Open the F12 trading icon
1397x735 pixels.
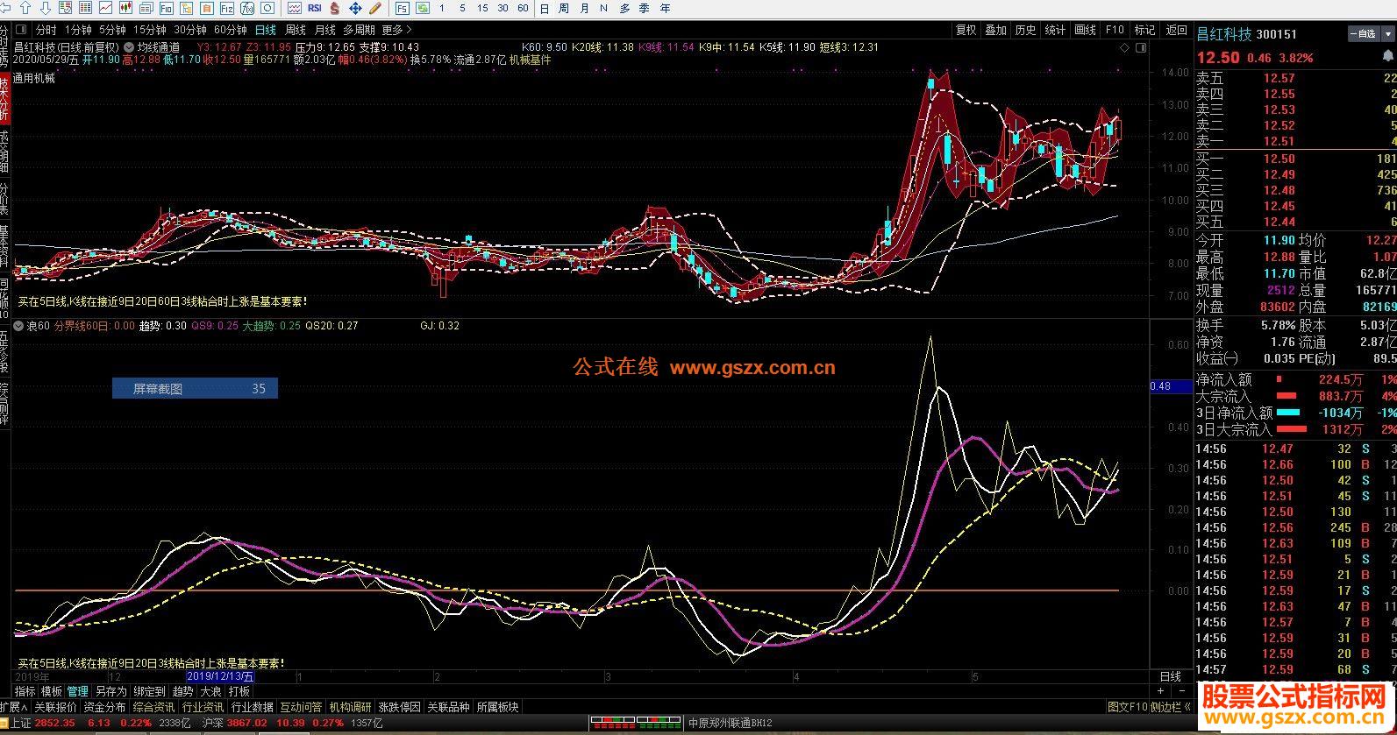pos(226,8)
